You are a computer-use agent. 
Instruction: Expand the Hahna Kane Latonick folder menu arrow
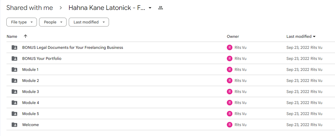pos(150,8)
